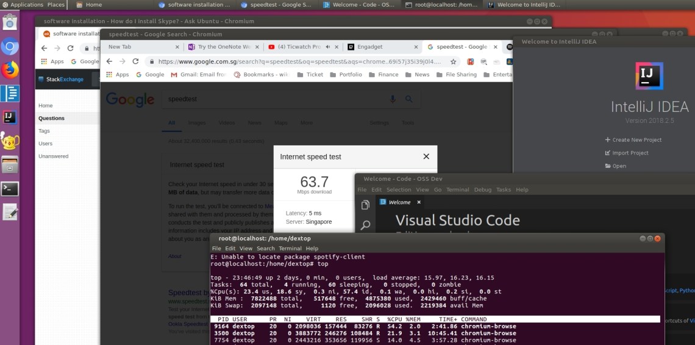This screenshot has height=345, width=695.
Task: Open the Ticket bookmarks folder
Action: (x=310, y=75)
